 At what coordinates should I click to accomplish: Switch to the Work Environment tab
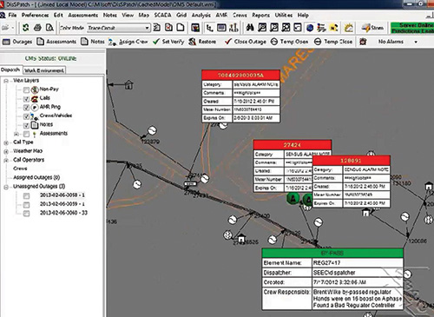(x=44, y=70)
